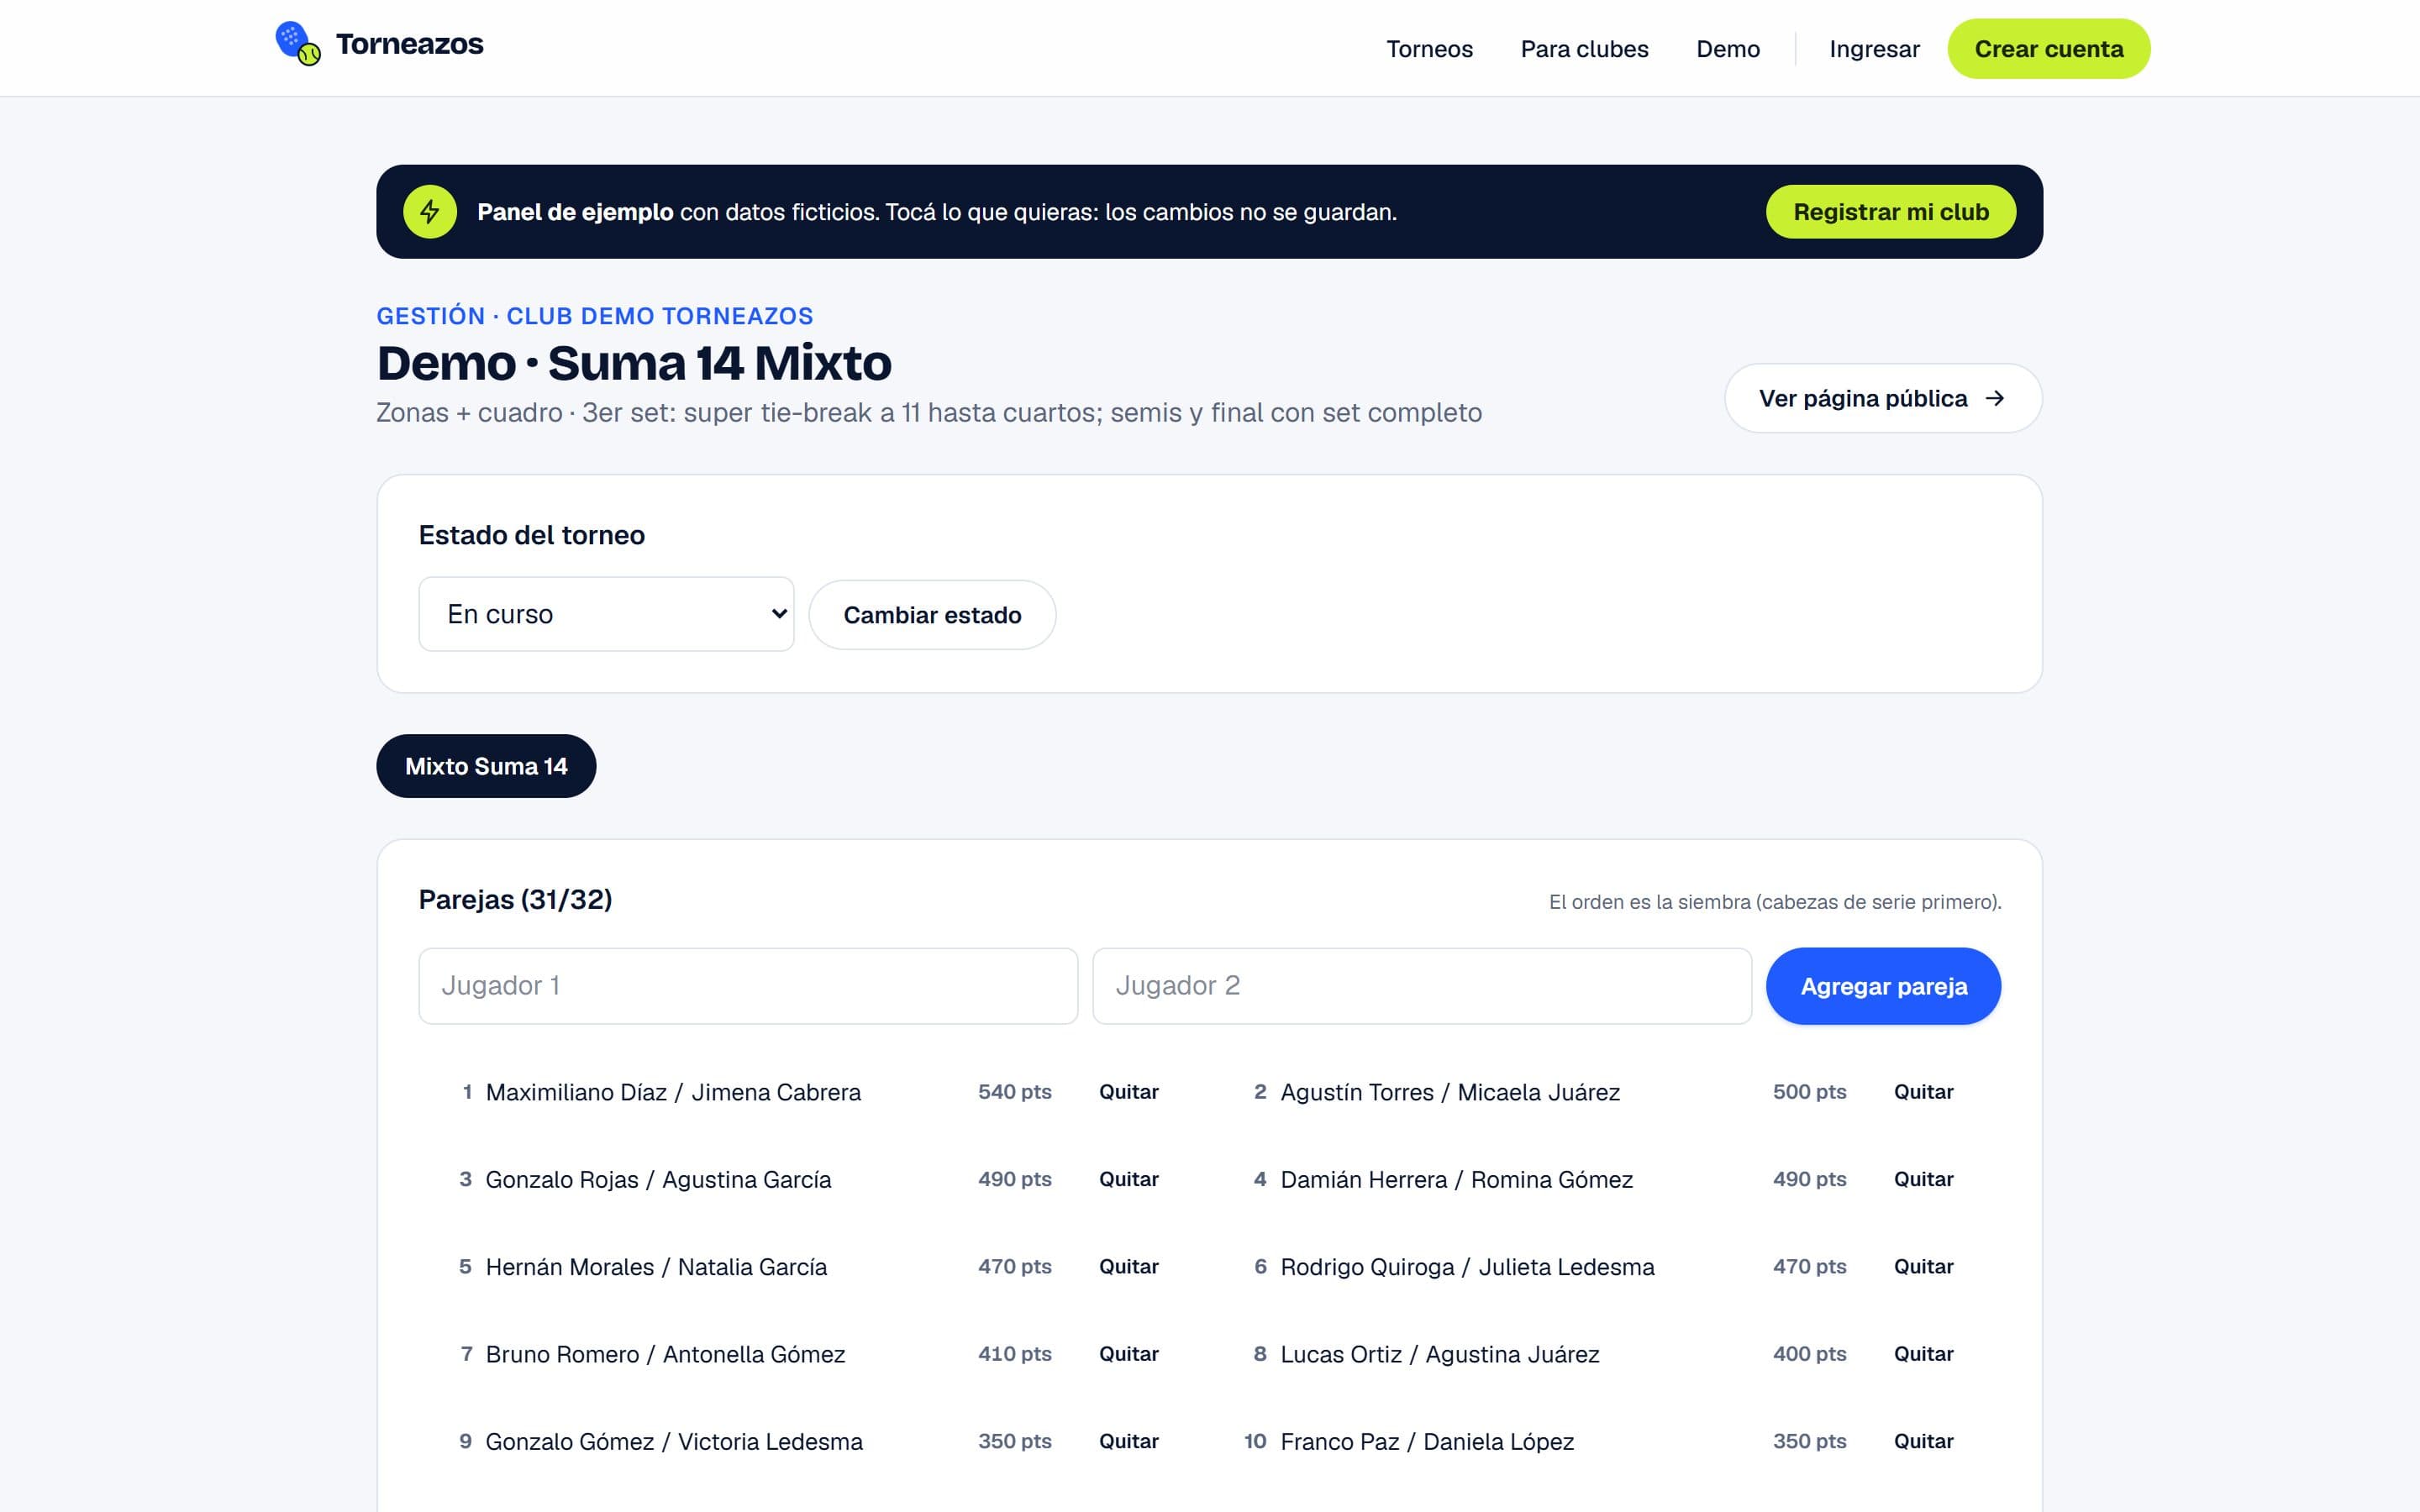Click the Cambiar estado button
The image size is (2420, 1512).
tap(932, 615)
